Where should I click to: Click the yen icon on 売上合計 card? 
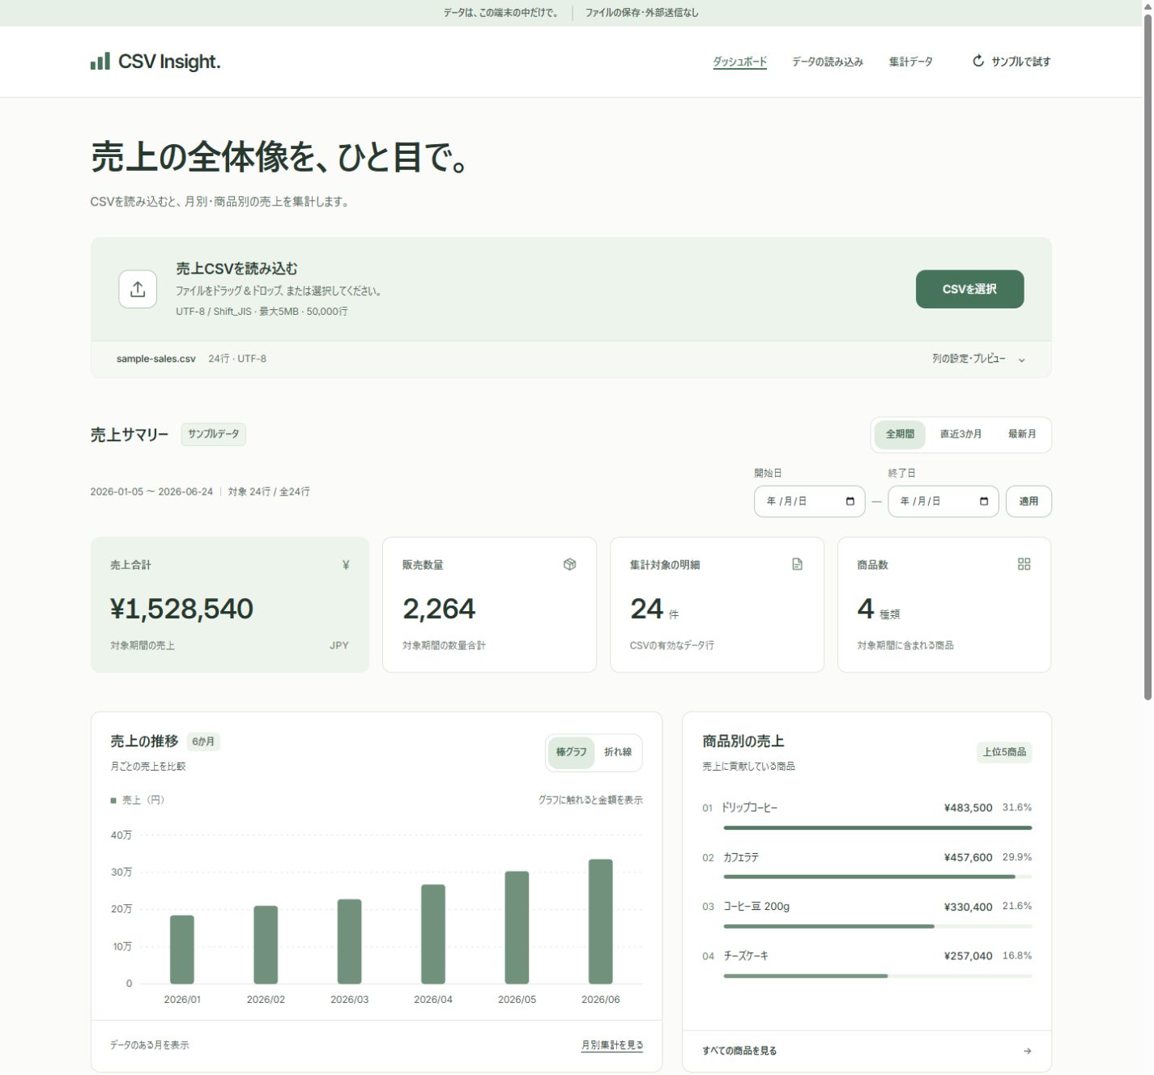[346, 565]
